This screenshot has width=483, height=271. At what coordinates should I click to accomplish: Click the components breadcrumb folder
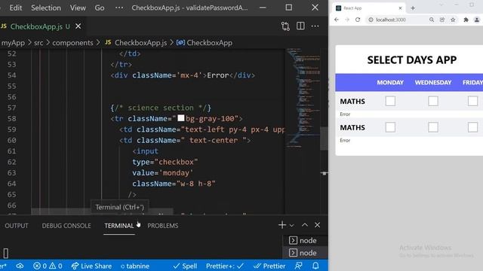[72, 43]
